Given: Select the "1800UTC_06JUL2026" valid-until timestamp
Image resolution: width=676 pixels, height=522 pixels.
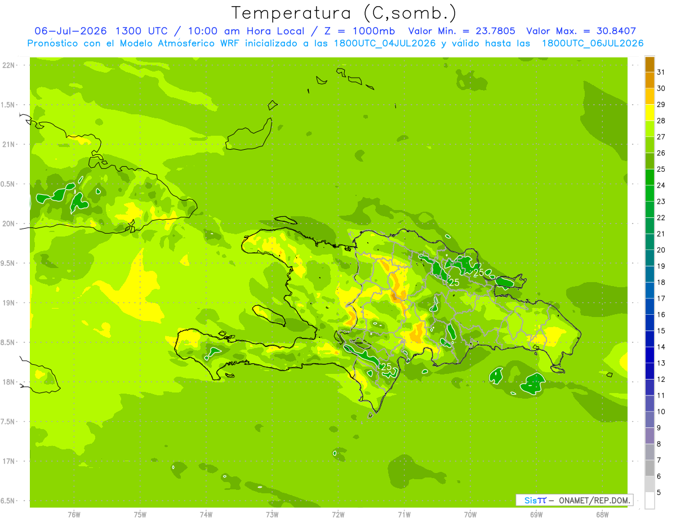Looking at the screenshot, I should click(x=593, y=43).
